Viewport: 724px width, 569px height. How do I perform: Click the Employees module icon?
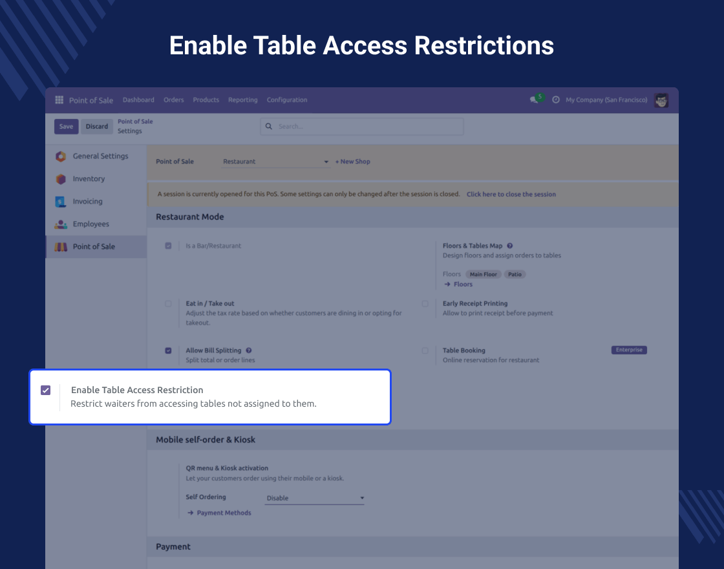click(x=61, y=224)
